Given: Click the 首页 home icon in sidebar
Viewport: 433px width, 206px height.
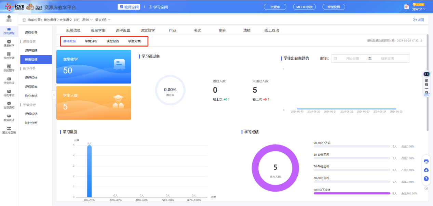Looking at the screenshot, I should coord(9,18).
